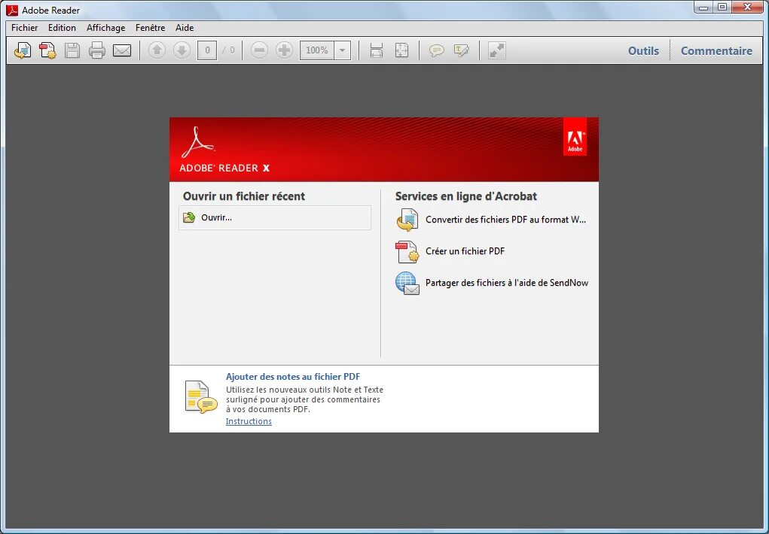Open the Edition menu

coord(62,28)
